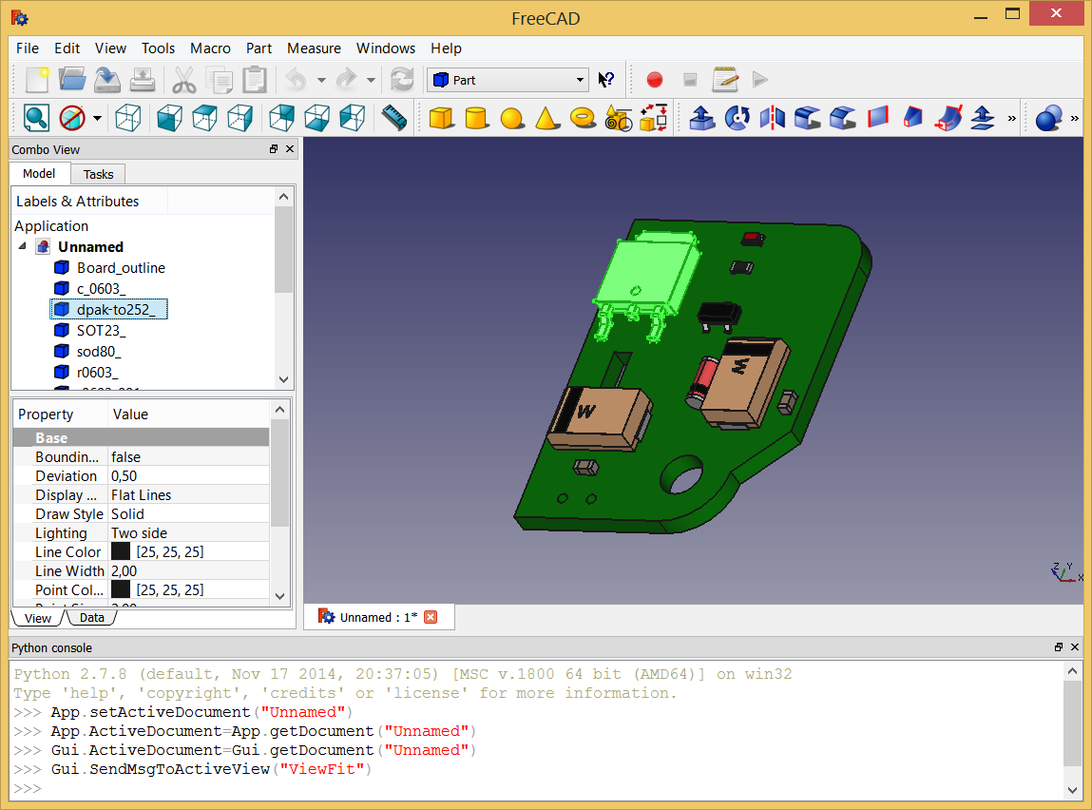The height and width of the screenshot is (810, 1092).
Task: Click the Fit All view icon
Action: point(36,118)
